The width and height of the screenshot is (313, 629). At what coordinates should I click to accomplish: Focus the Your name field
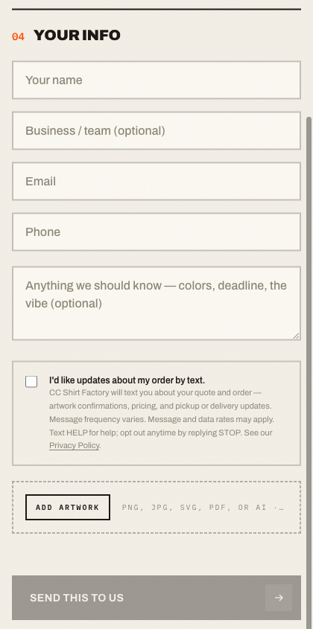tap(156, 80)
